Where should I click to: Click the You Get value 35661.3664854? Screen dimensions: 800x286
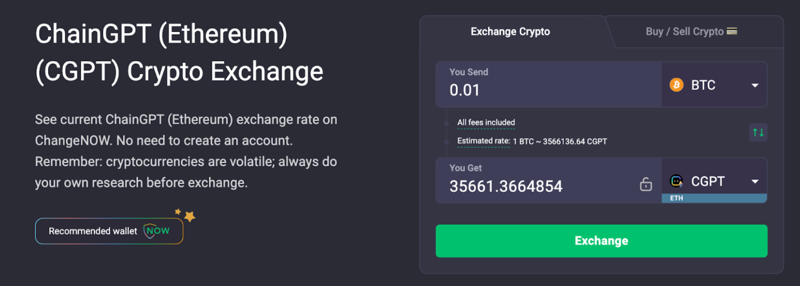click(506, 185)
